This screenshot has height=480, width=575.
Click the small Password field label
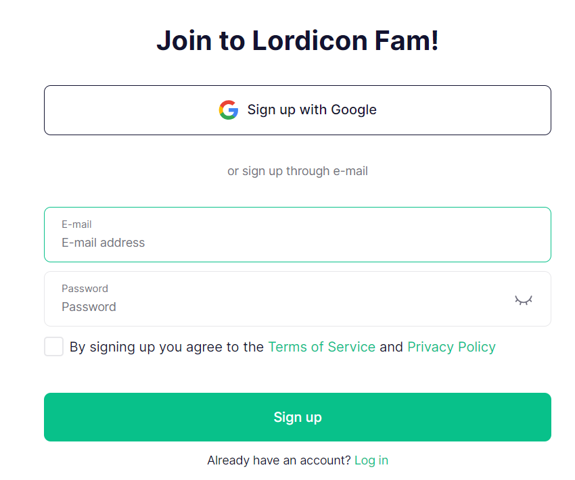tap(85, 289)
